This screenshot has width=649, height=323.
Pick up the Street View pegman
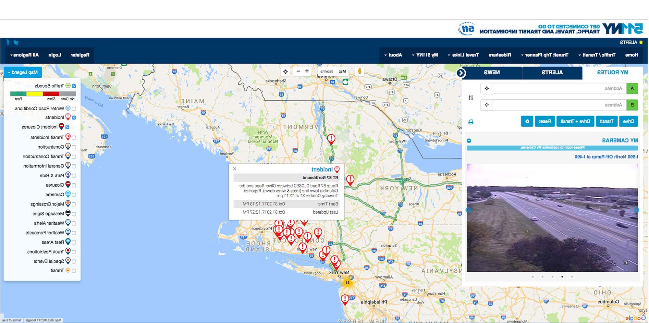[360, 71]
